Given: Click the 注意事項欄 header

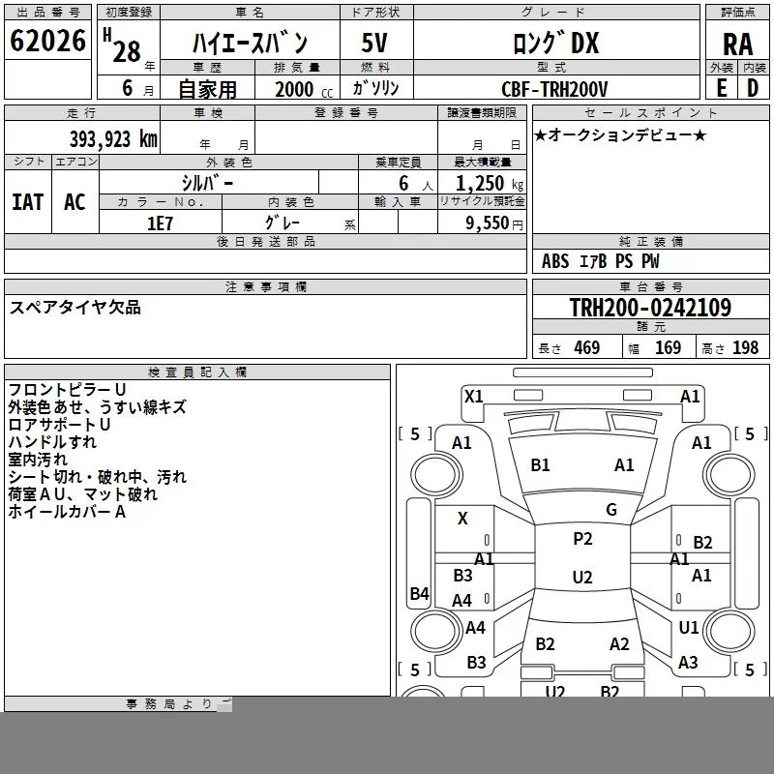Looking at the screenshot, I should [265, 286].
